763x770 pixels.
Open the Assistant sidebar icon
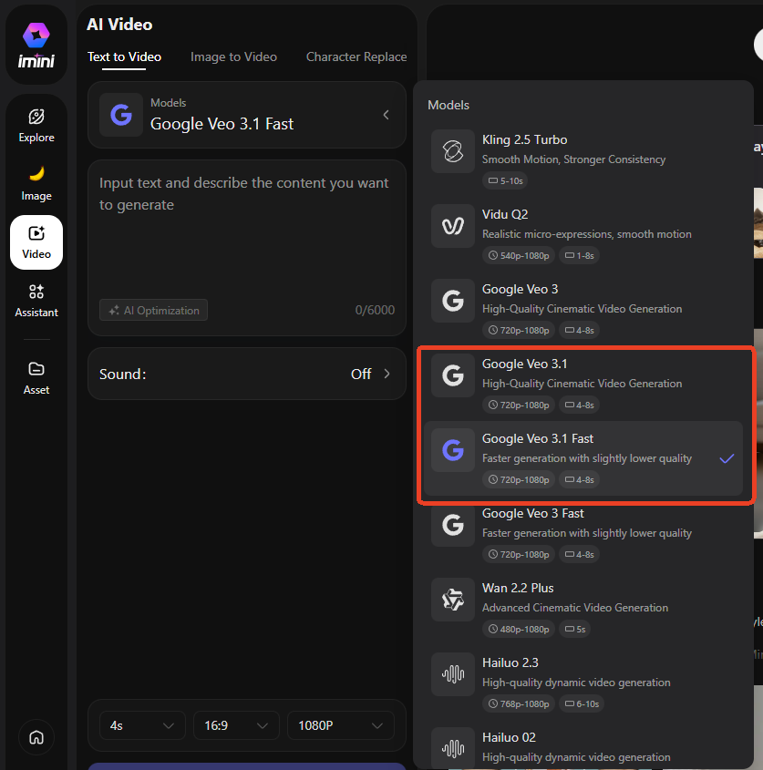tap(36, 300)
